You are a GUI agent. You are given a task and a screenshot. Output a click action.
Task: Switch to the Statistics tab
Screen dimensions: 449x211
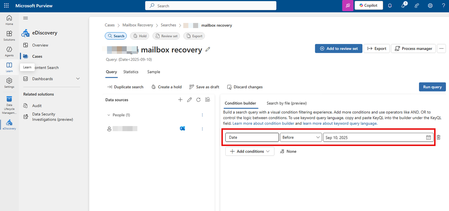[x=131, y=72]
